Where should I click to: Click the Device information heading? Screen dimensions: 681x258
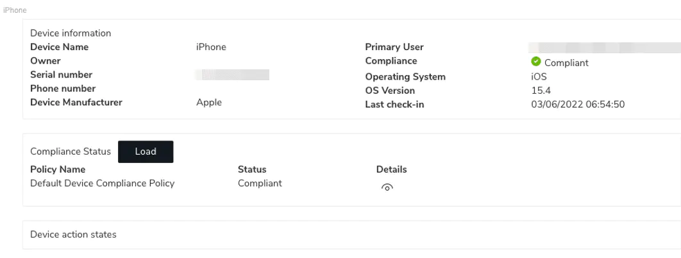click(x=71, y=33)
